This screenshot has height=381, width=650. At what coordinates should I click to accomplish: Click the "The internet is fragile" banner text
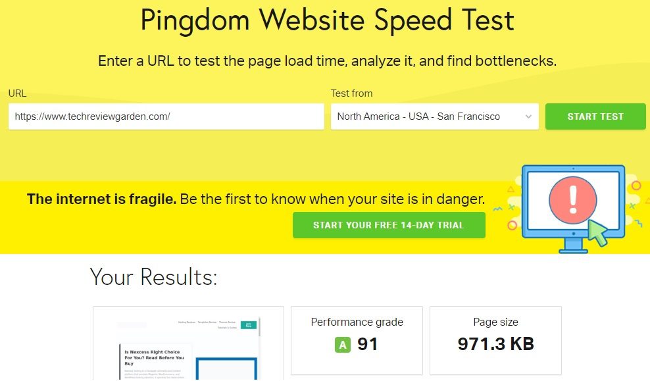(101, 199)
